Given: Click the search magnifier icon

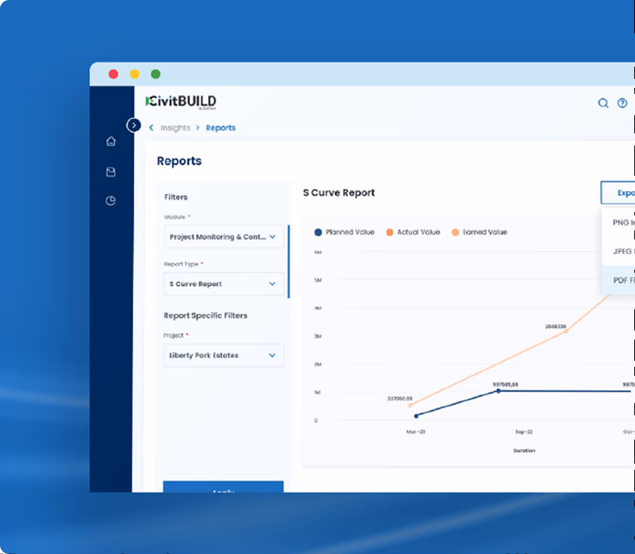Looking at the screenshot, I should (x=603, y=103).
